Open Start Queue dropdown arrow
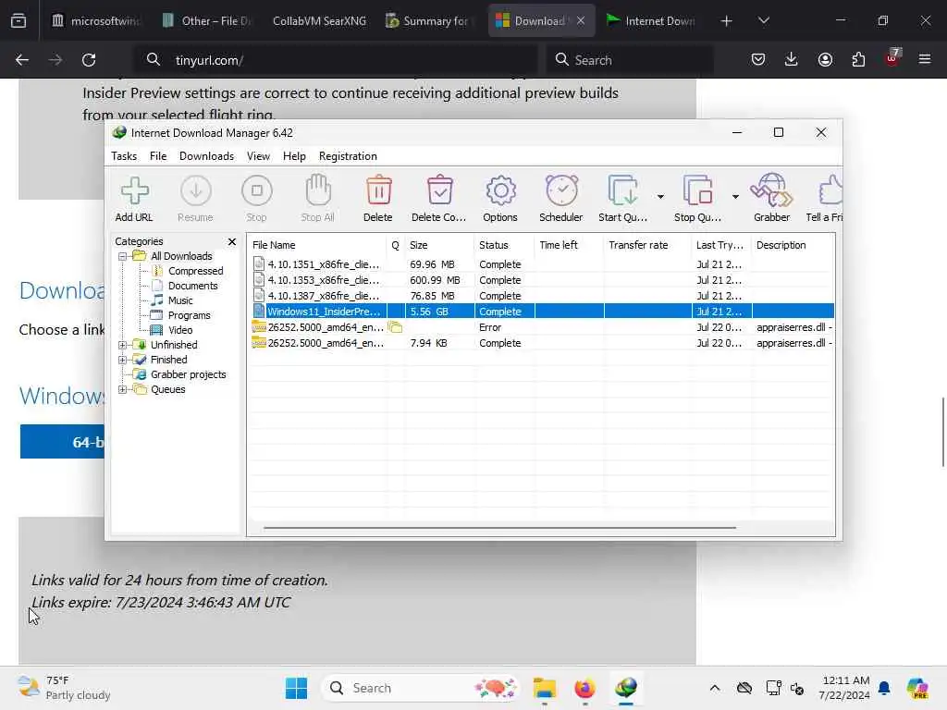Screen dimensions: 947x710 (660, 197)
